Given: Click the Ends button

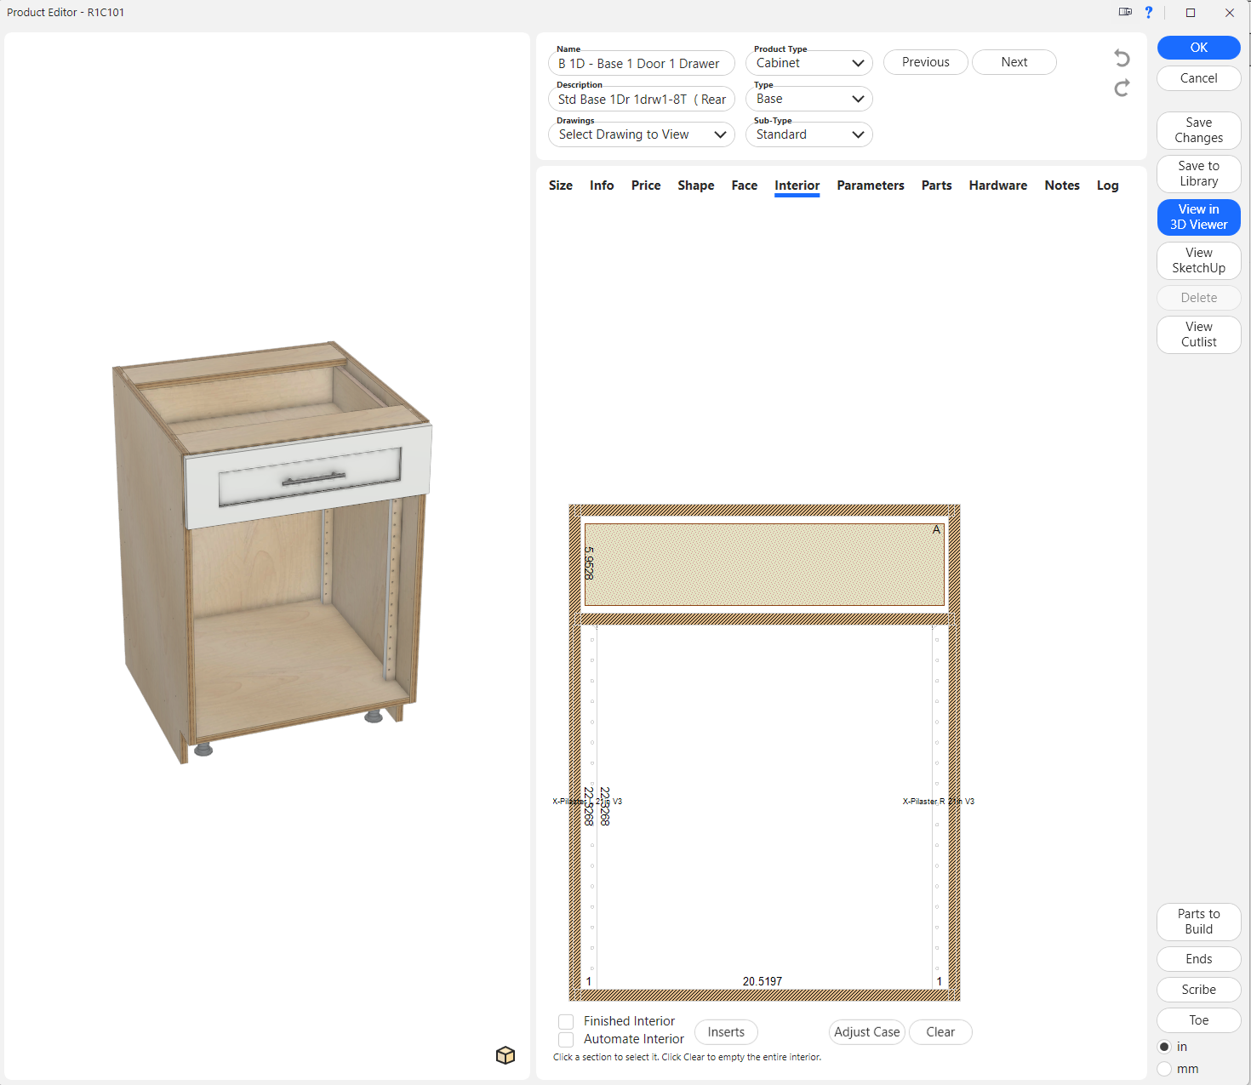Looking at the screenshot, I should 1199,959.
